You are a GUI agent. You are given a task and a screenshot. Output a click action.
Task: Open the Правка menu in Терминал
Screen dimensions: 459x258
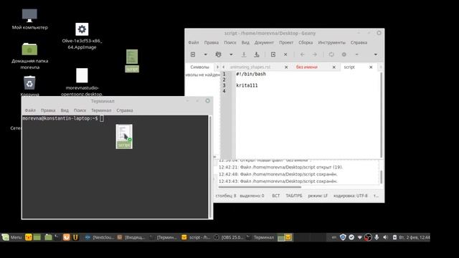[x=48, y=110]
